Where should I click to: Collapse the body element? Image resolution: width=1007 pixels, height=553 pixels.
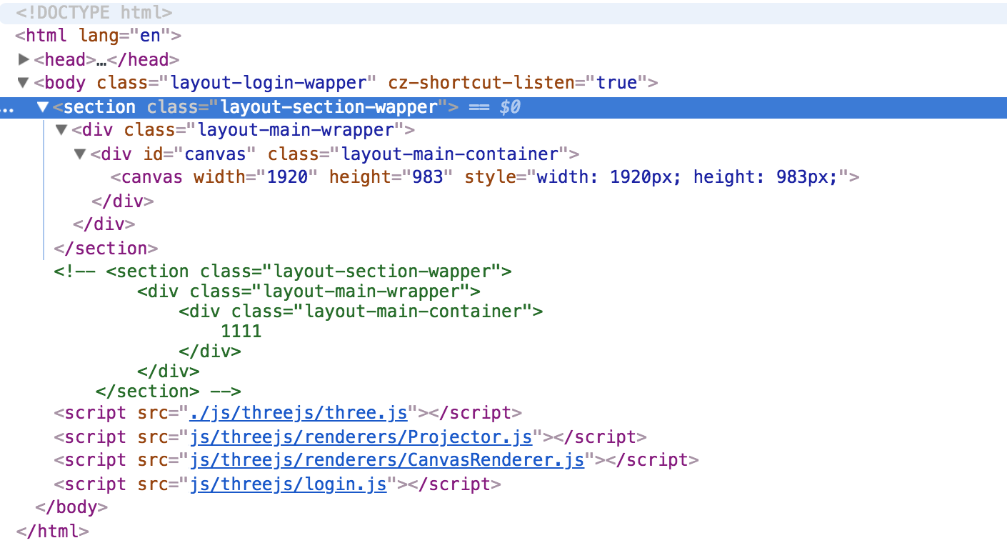pyautogui.click(x=22, y=82)
